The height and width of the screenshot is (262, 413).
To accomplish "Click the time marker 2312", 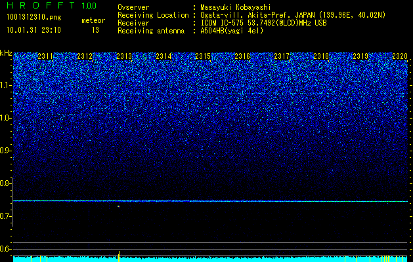I will (85, 56).
